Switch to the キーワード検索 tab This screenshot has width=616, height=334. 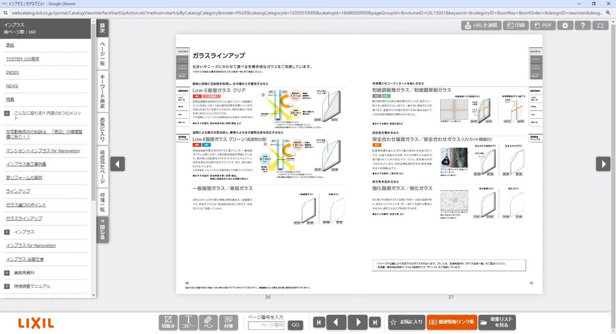tap(102, 90)
